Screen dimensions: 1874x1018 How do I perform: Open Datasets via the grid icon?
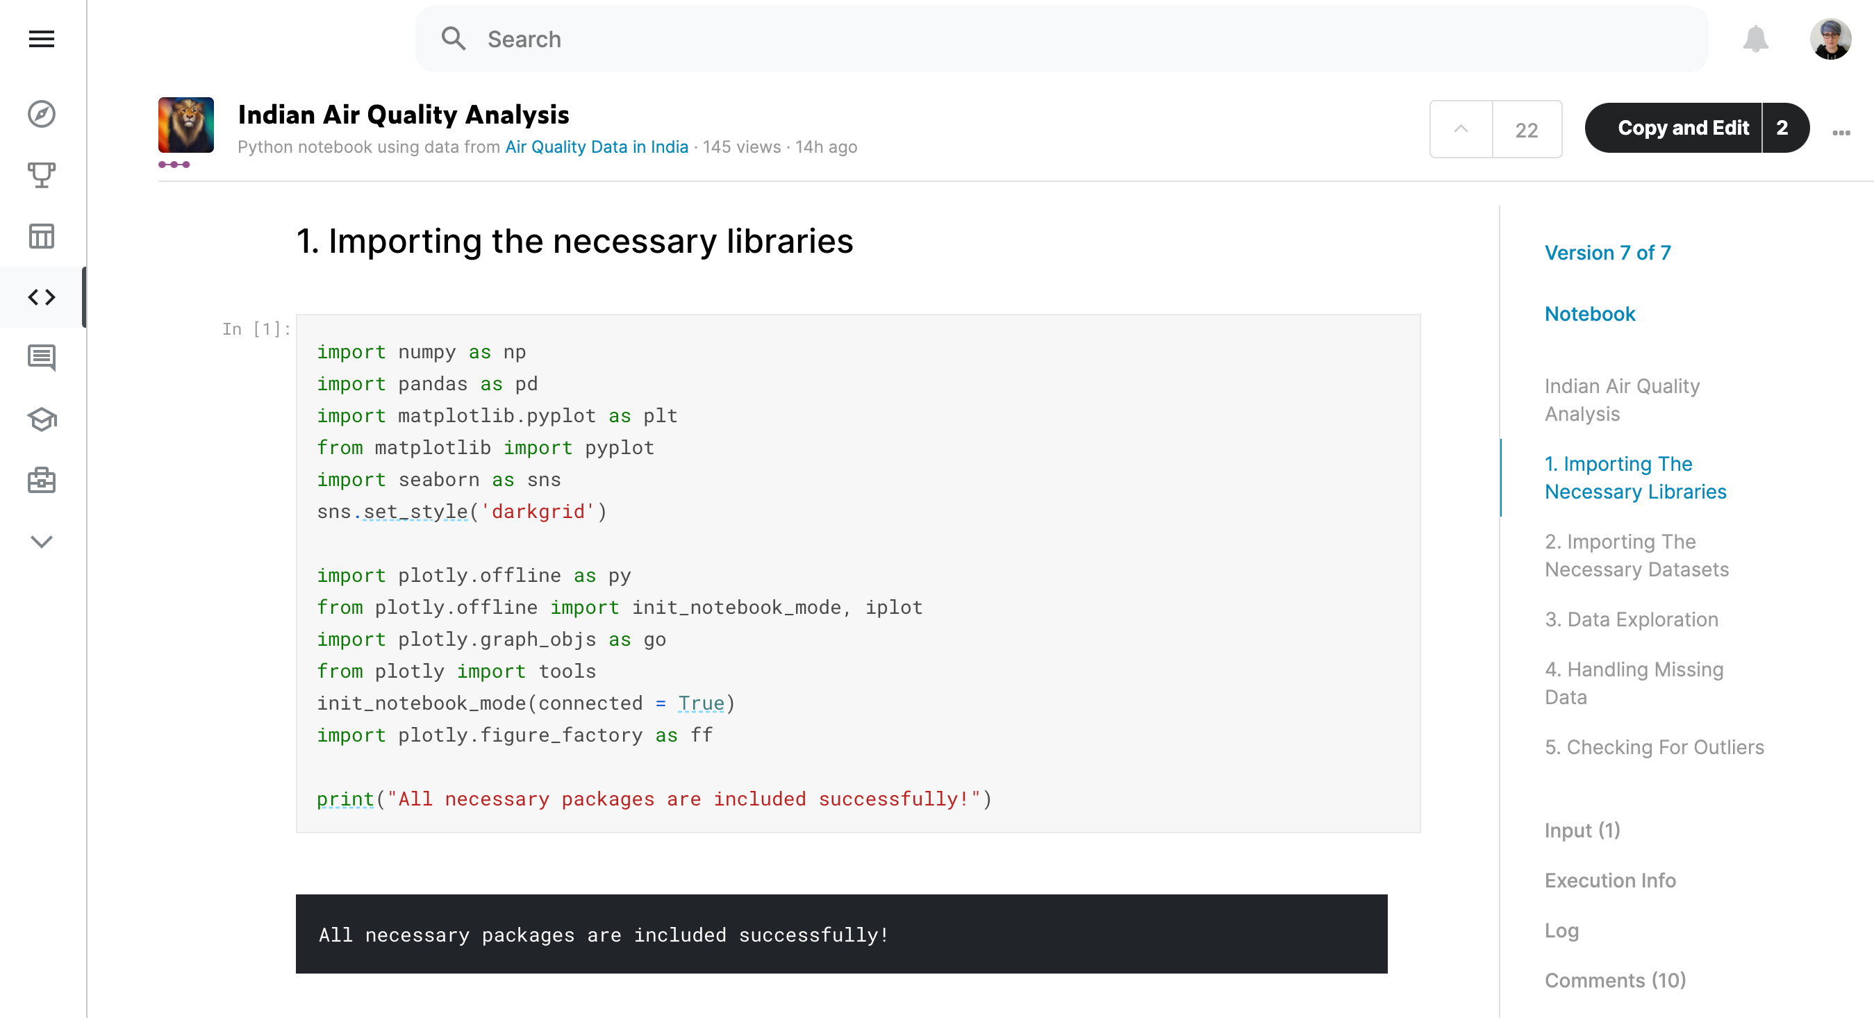click(x=42, y=235)
